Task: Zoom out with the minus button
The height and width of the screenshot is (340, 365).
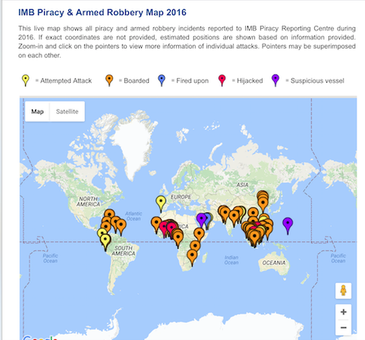Action: pos(344,327)
